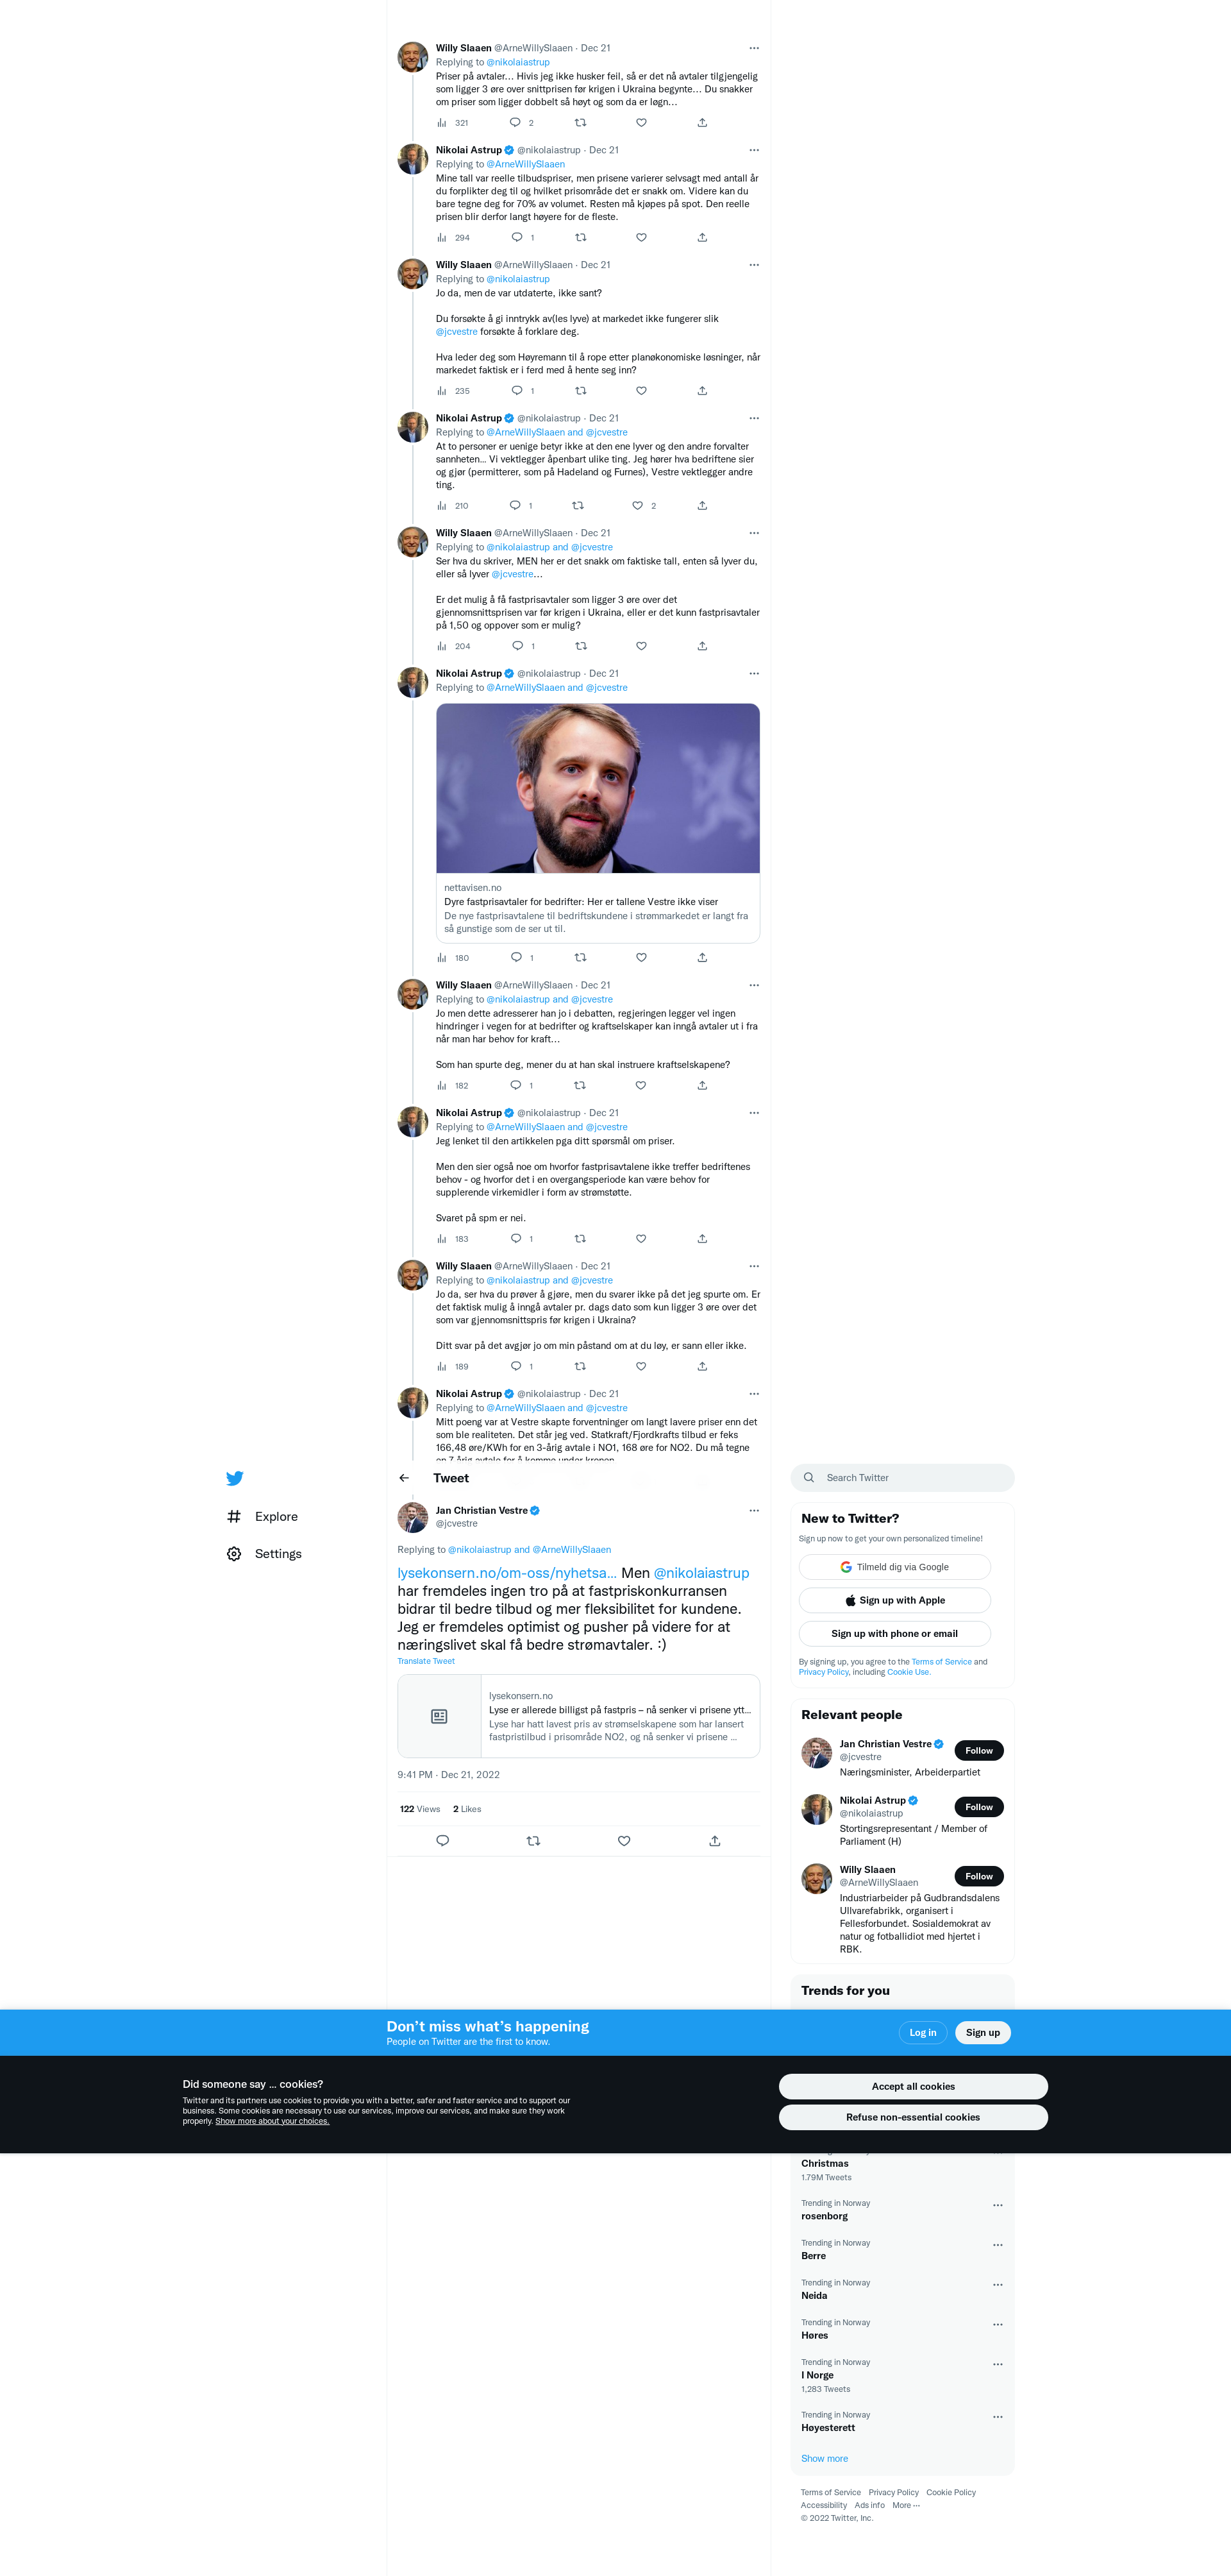Open the nettavisen.no article image card
Screen dimensions: 1231x2576
598,788
